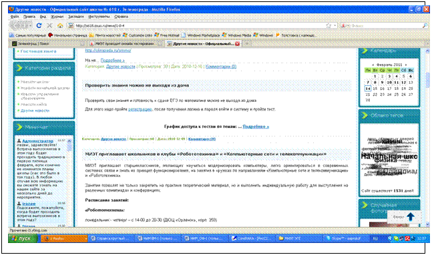The height and width of the screenshot is (255, 440).
Task: Open the search engine selector dropdown
Action: (x=345, y=25)
